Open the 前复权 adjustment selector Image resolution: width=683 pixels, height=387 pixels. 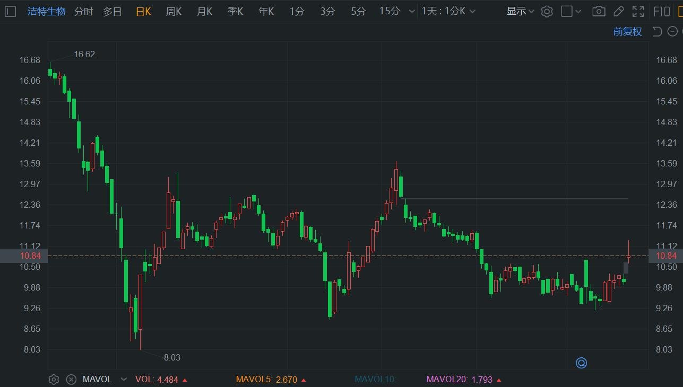click(x=627, y=32)
